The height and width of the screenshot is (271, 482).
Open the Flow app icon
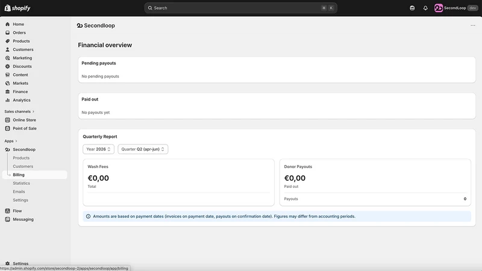coord(7,211)
